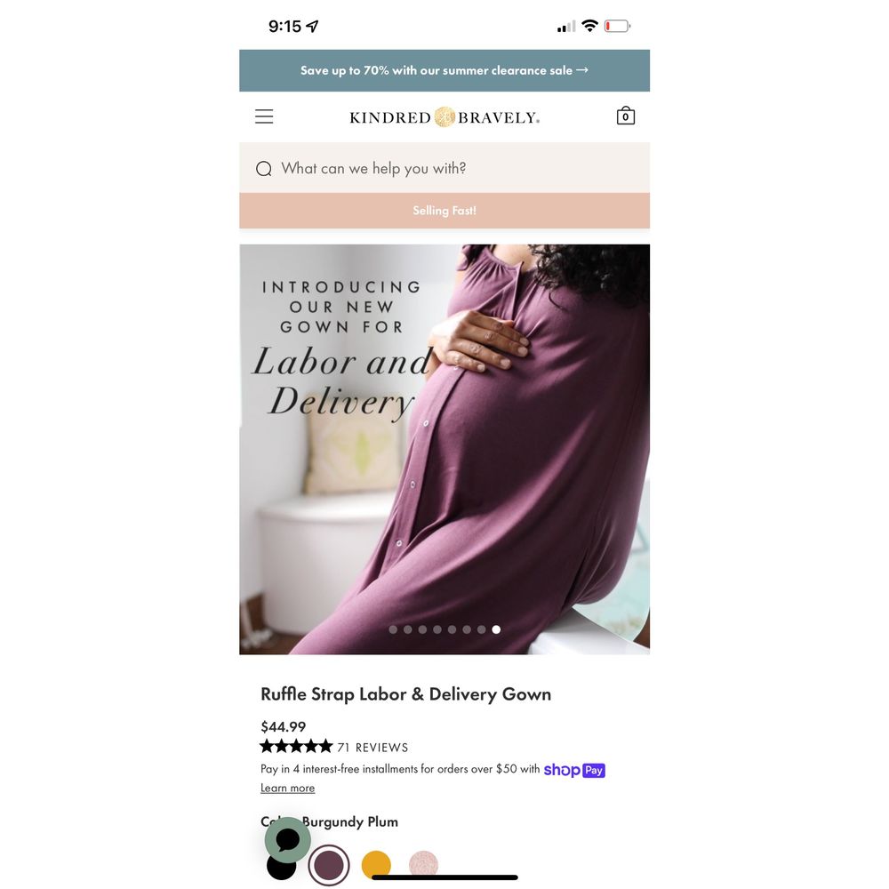This screenshot has width=889, height=889.
Task: Select the mustard yellow color swatch
Action: [x=376, y=863]
